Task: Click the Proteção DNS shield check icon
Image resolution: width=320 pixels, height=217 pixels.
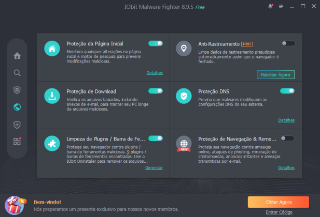Action: [184, 96]
